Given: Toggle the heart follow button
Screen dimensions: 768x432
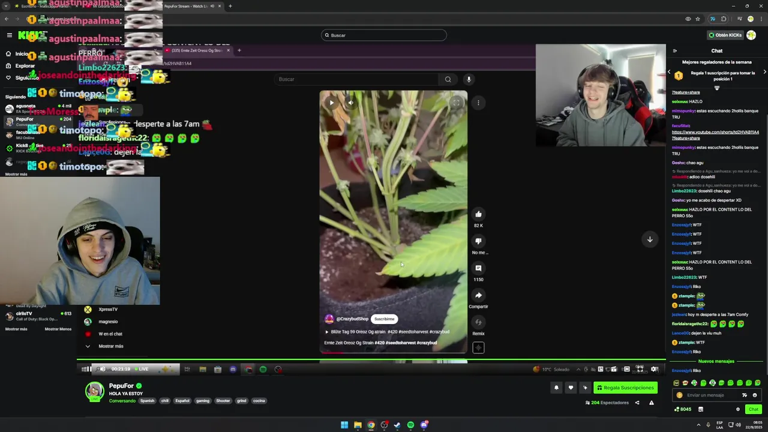Looking at the screenshot, I should point(571,388).
